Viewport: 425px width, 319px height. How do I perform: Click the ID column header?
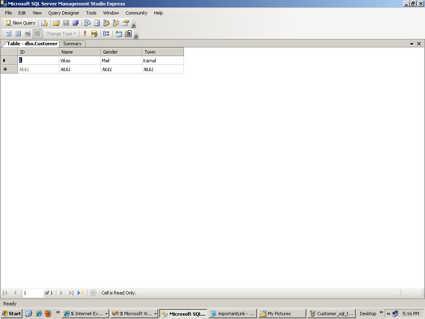[39, 52]
